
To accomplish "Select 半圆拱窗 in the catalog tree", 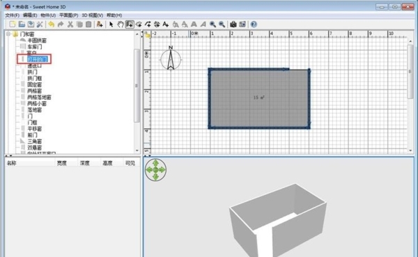I will click(x=37, y=40).
